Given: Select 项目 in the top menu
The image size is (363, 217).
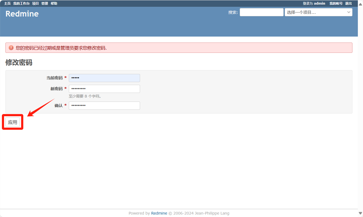Looking at the screenshot, I should (x=35, y=4).
